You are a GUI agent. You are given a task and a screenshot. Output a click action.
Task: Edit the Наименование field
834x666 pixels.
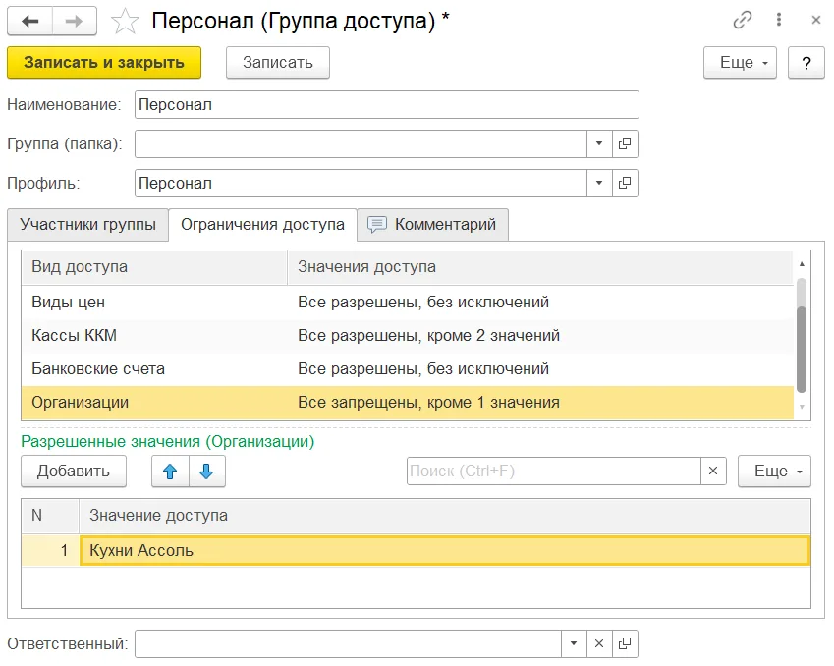tap(387, 105)
